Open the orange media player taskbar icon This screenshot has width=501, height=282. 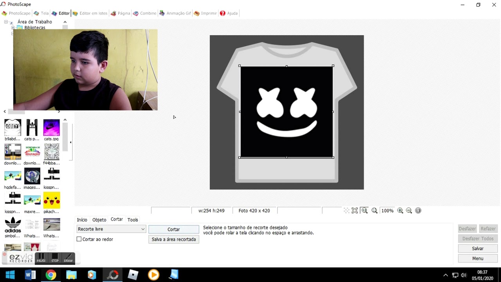click(153, 275)
